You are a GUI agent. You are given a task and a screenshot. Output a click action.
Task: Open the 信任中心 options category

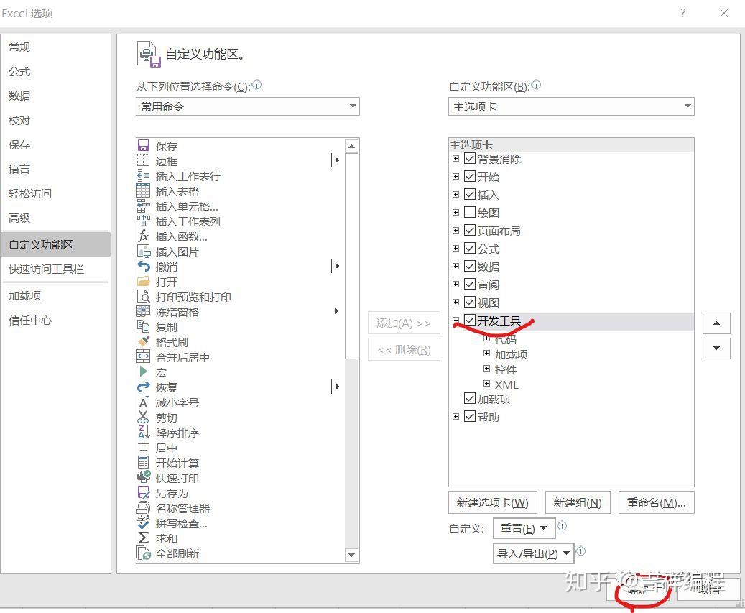point(33,320)
